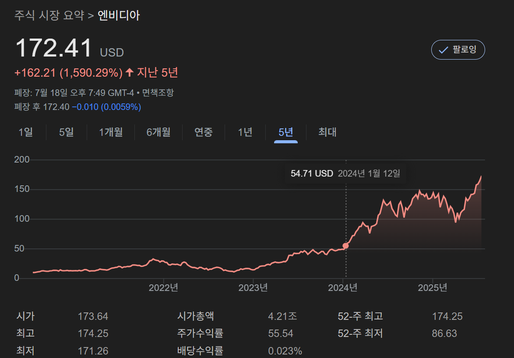The image size is (514, 358).
Task: Click the 배당수익률 value 0.023%
Action: (x=285, y=351)
